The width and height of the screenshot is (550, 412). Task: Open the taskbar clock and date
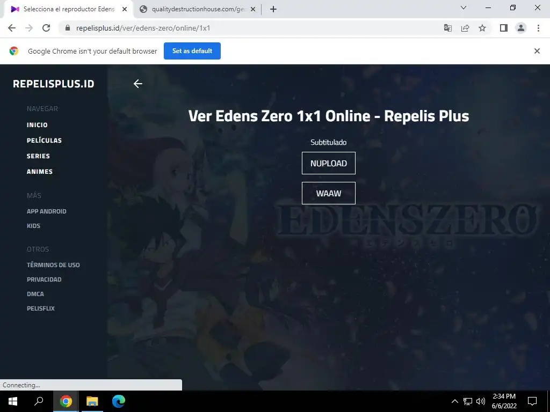[x=504, y=401]
